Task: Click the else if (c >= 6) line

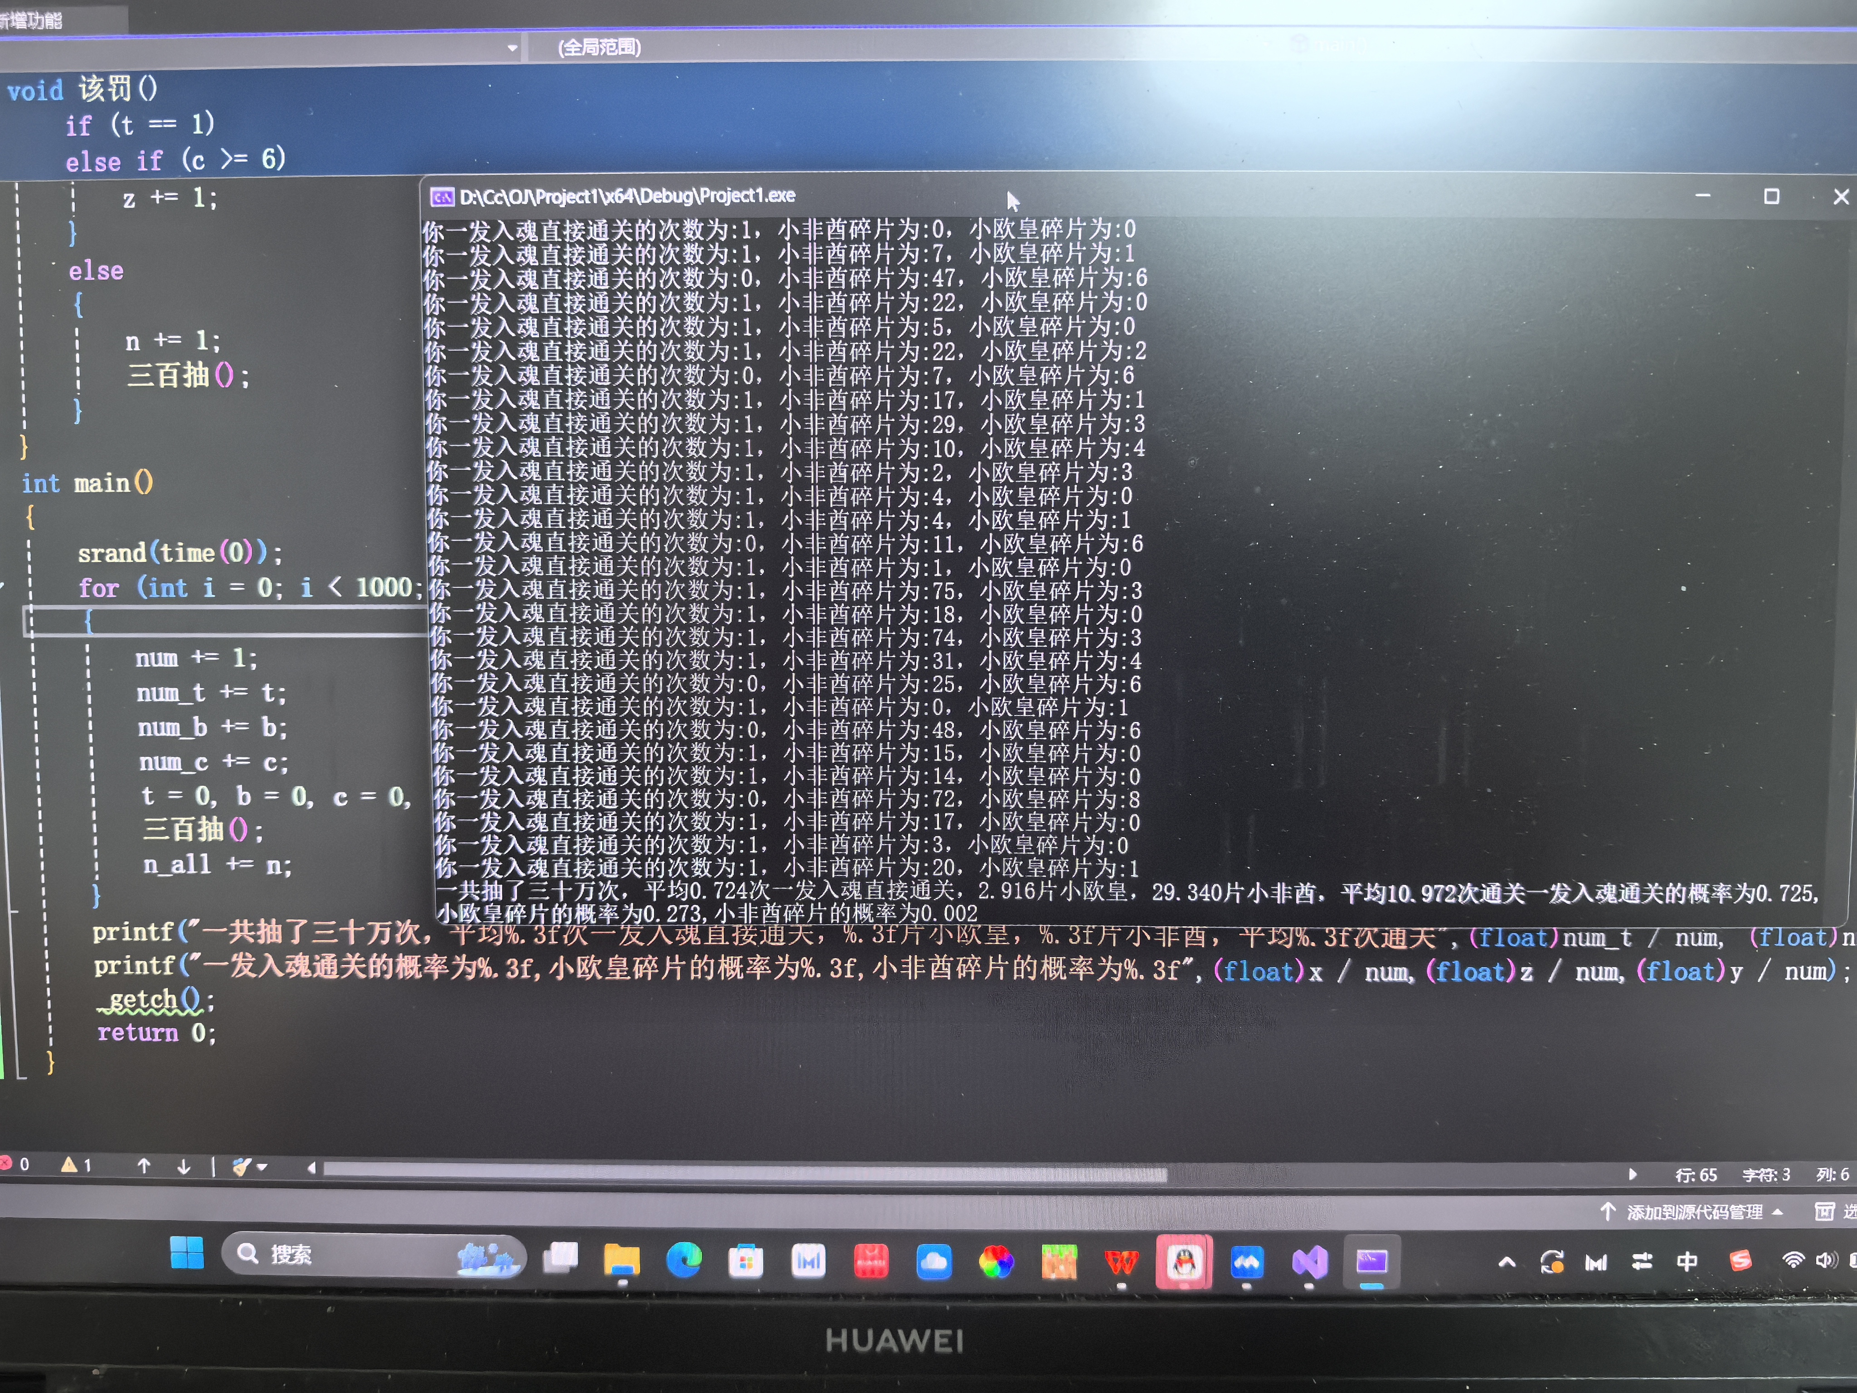Action: [x=176, y=160]
